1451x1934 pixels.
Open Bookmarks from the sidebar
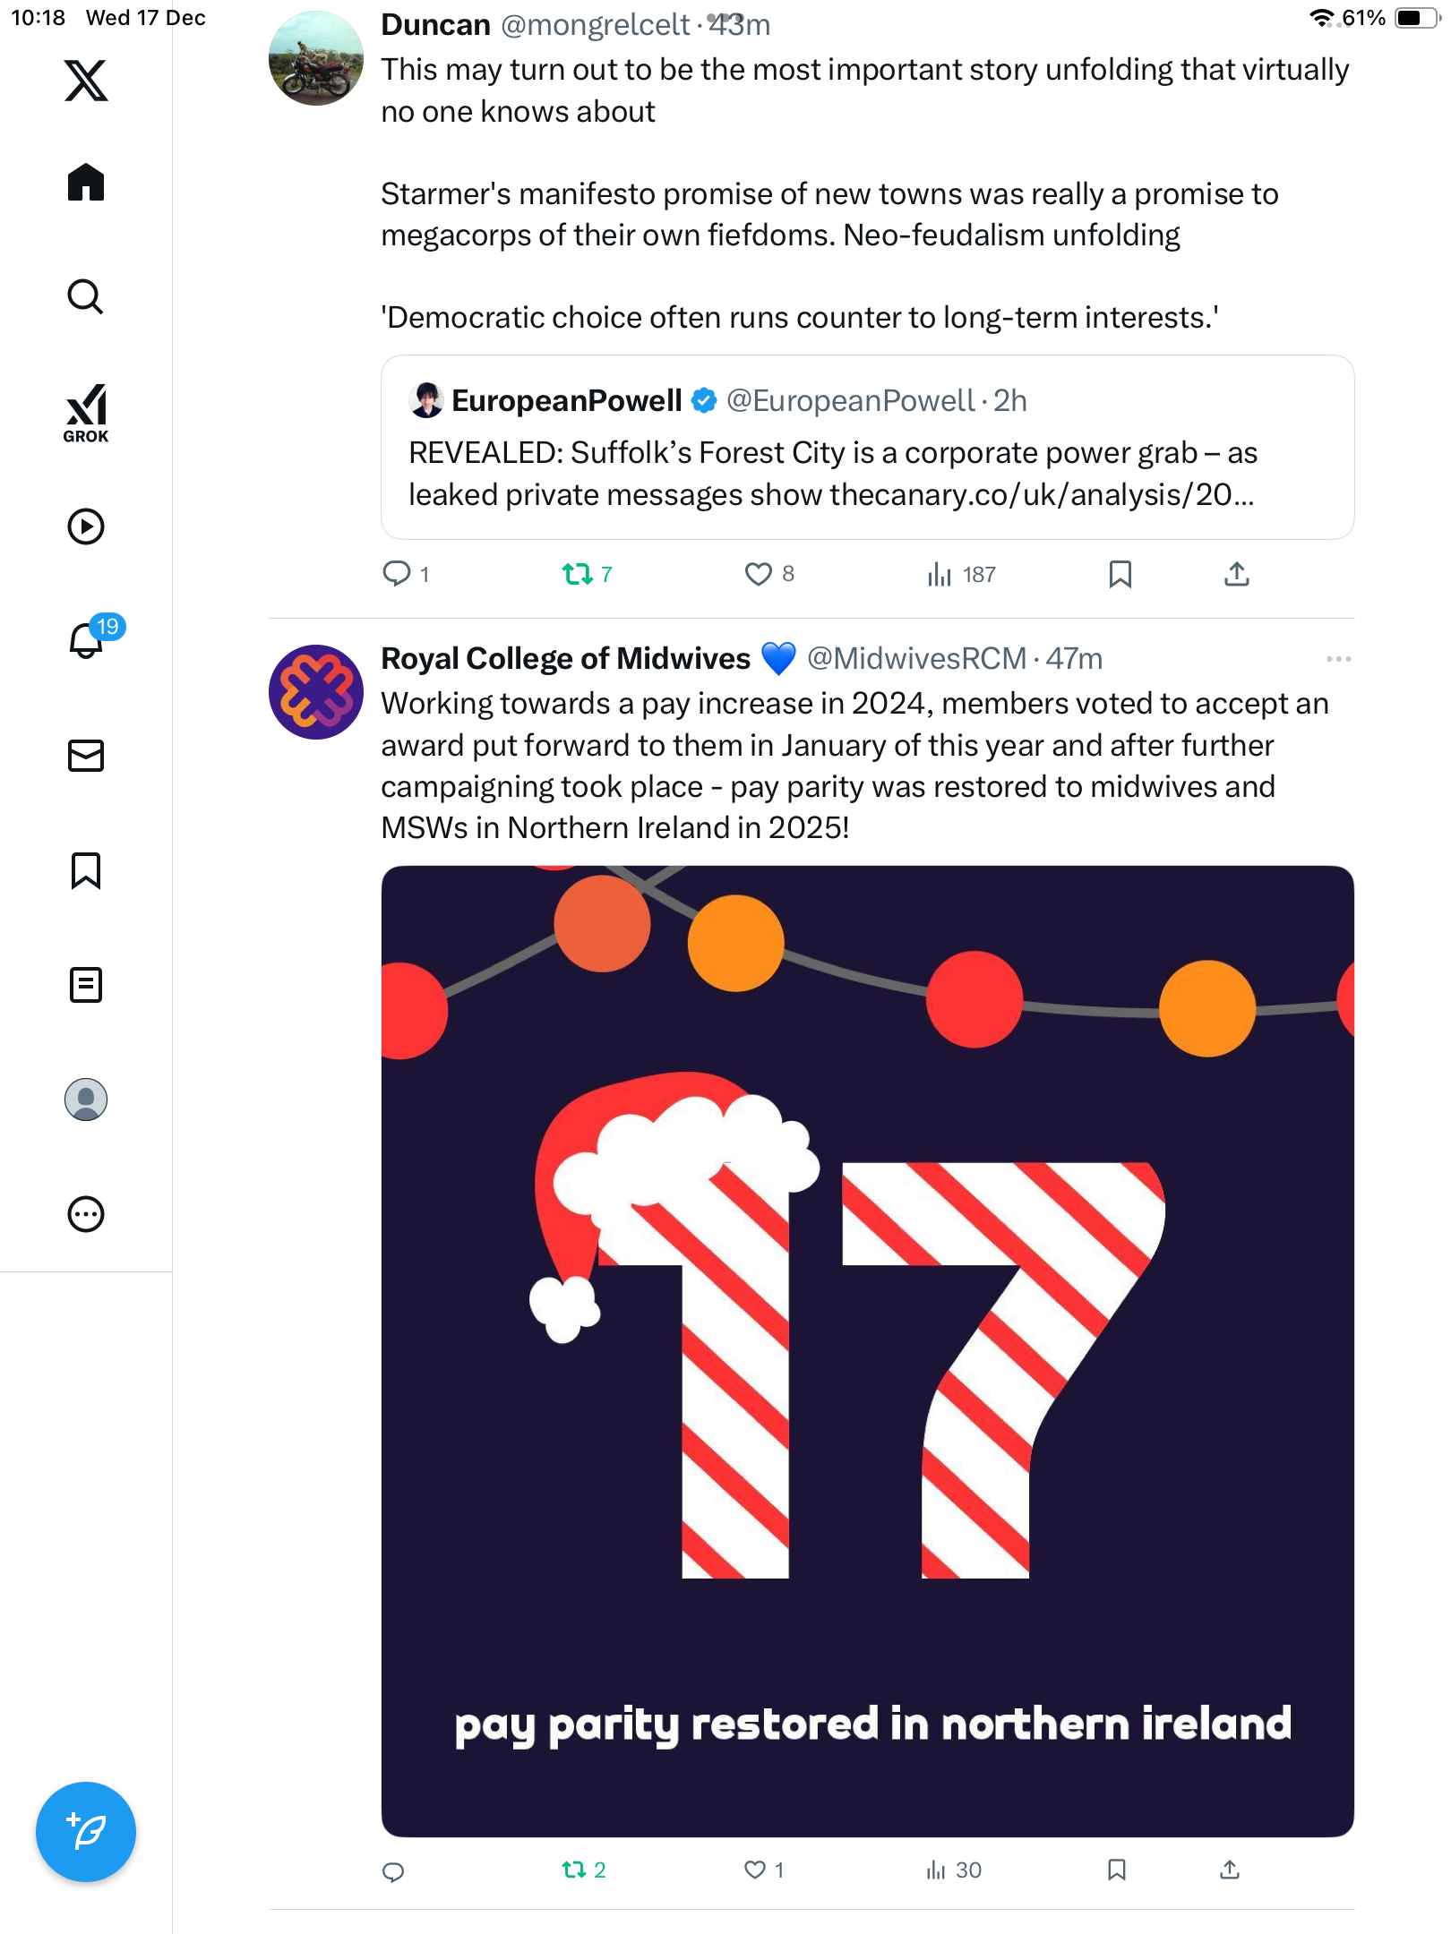(x=86, y=870)
